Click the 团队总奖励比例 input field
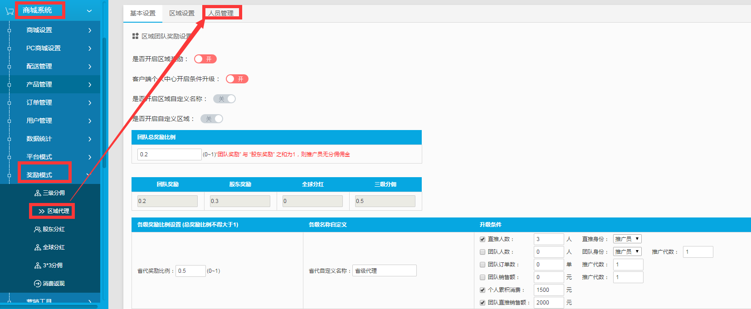This screenshot has height=309, width=751. 169,154
